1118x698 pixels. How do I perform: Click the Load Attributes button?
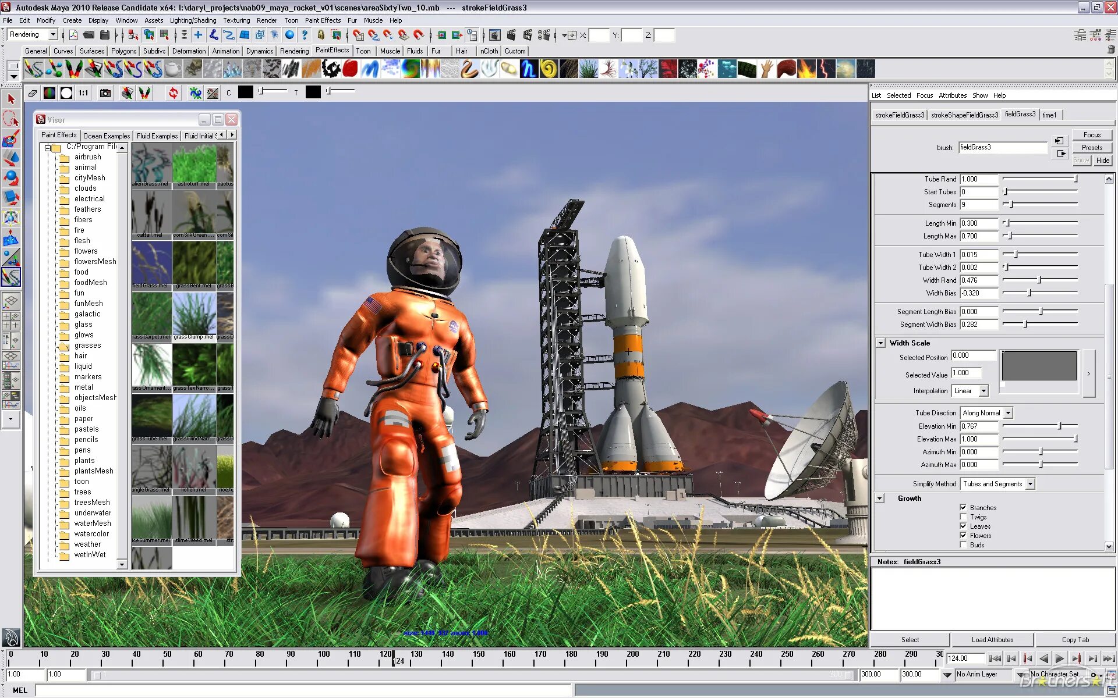[x=992, y=640]
